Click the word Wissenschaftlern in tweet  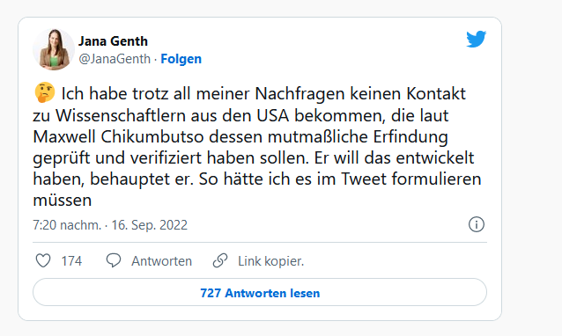pos(120,115)
